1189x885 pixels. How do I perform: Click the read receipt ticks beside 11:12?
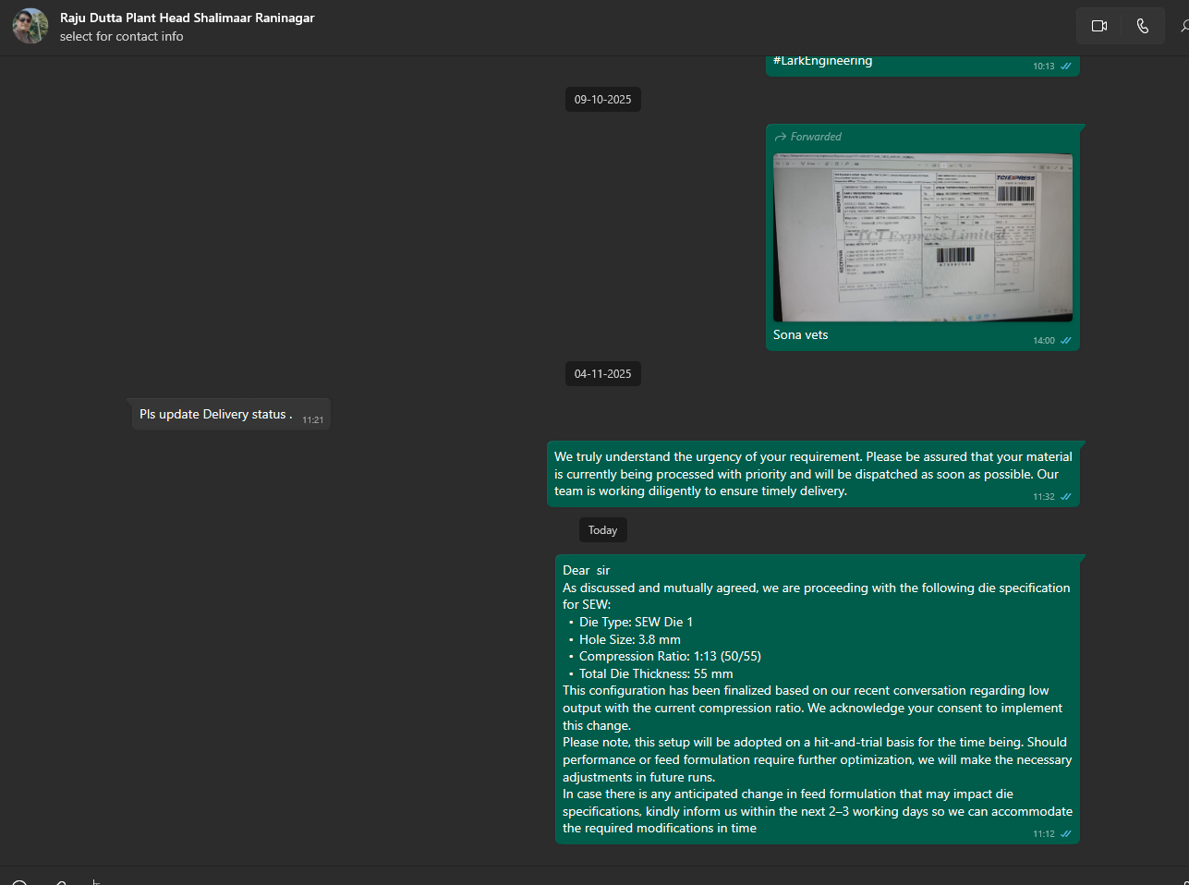(x=1066, y=834)
